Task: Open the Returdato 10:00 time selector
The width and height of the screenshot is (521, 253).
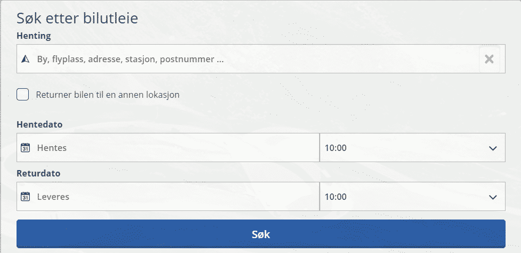Action: coord(405,197)
